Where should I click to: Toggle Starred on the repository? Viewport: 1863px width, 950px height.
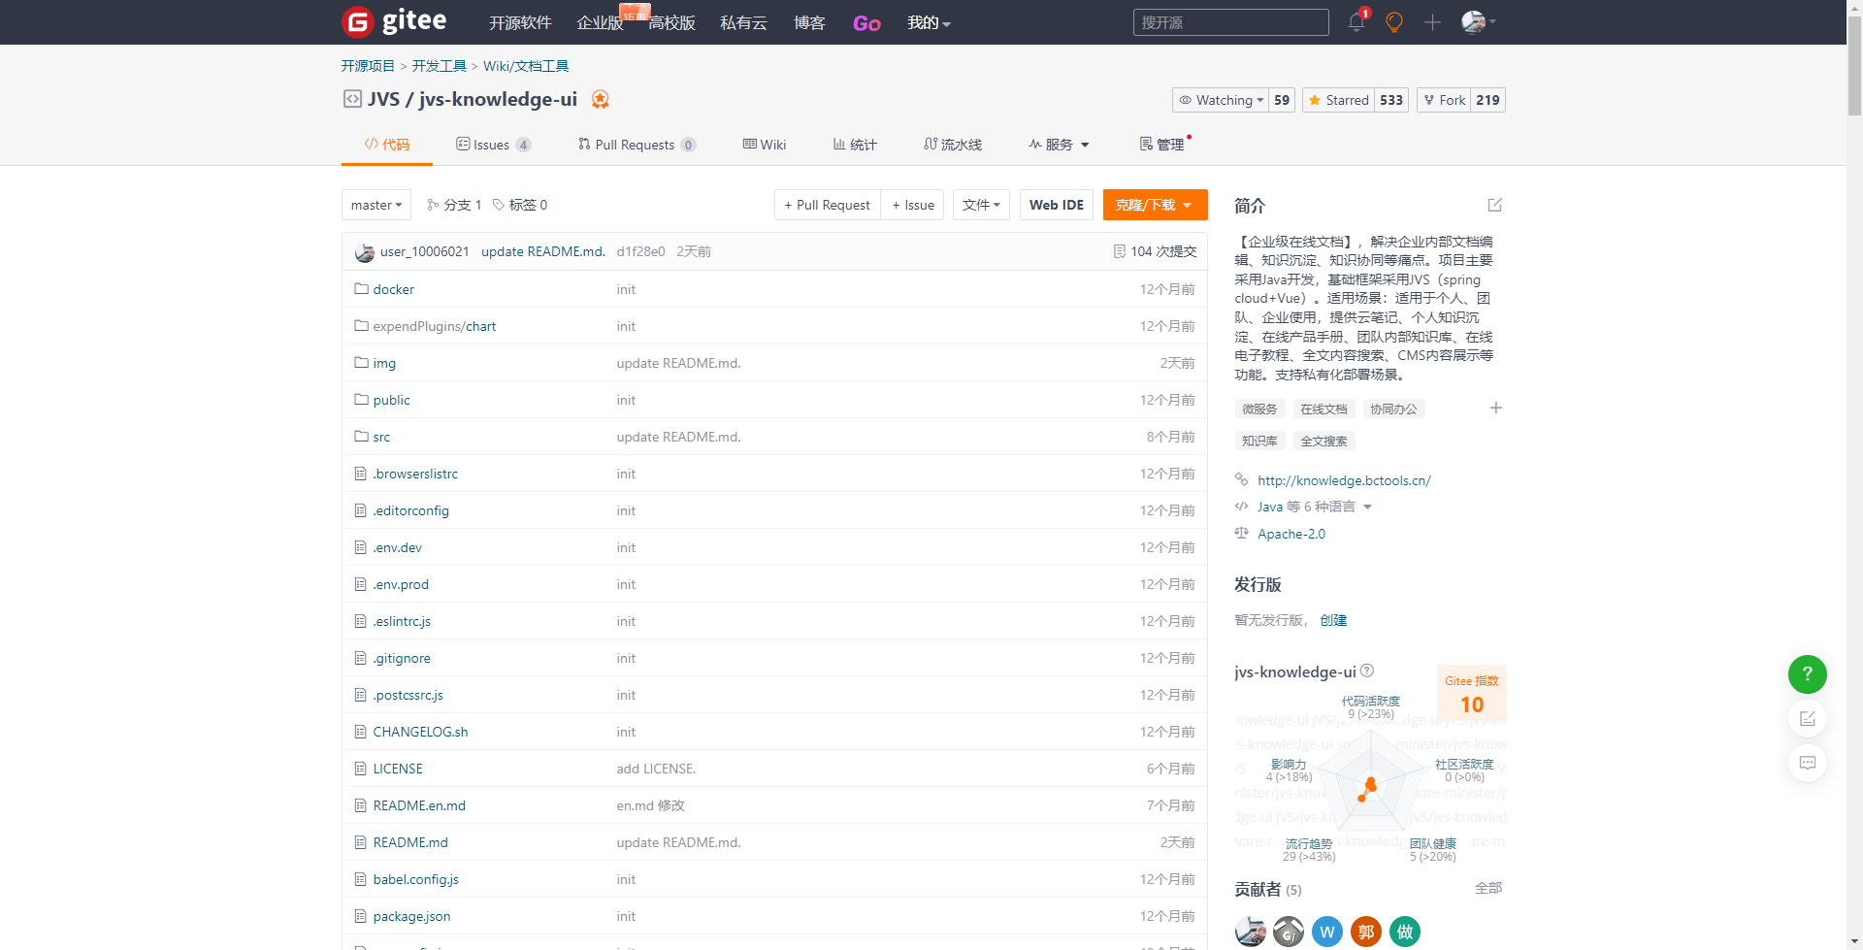point(1338,100)
